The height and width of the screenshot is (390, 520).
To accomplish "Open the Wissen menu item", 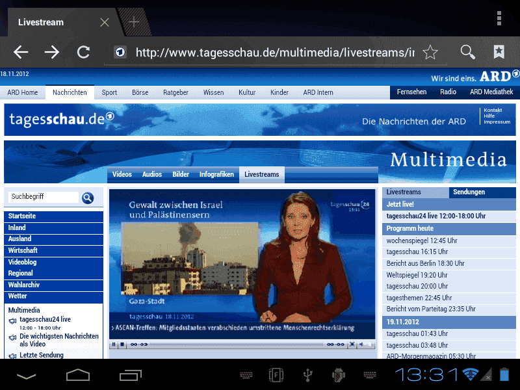I will pyautogui.click(x=214, y=92).
